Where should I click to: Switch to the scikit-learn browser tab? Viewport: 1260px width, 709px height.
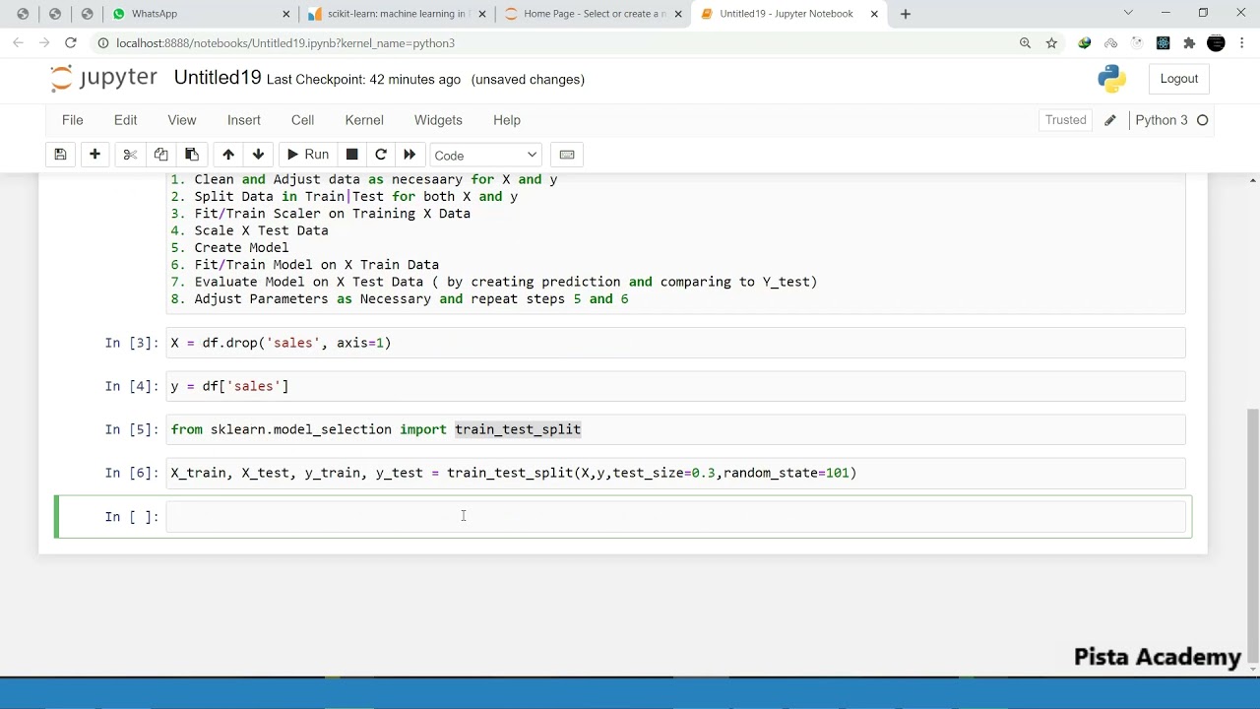[394, 14]
